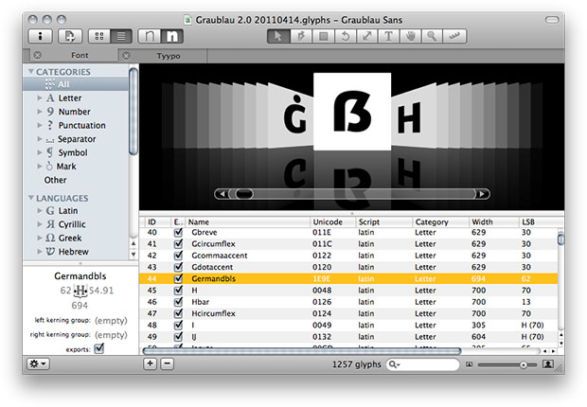Select the filled preview 'n' button

point(171,36)
